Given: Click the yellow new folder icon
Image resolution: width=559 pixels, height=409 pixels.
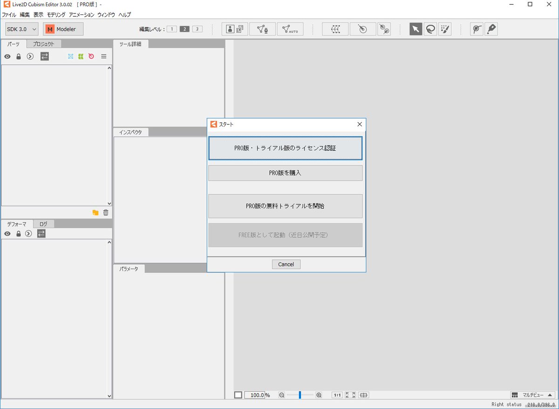Looking at the screenshot, I should (x=95, y=213).
